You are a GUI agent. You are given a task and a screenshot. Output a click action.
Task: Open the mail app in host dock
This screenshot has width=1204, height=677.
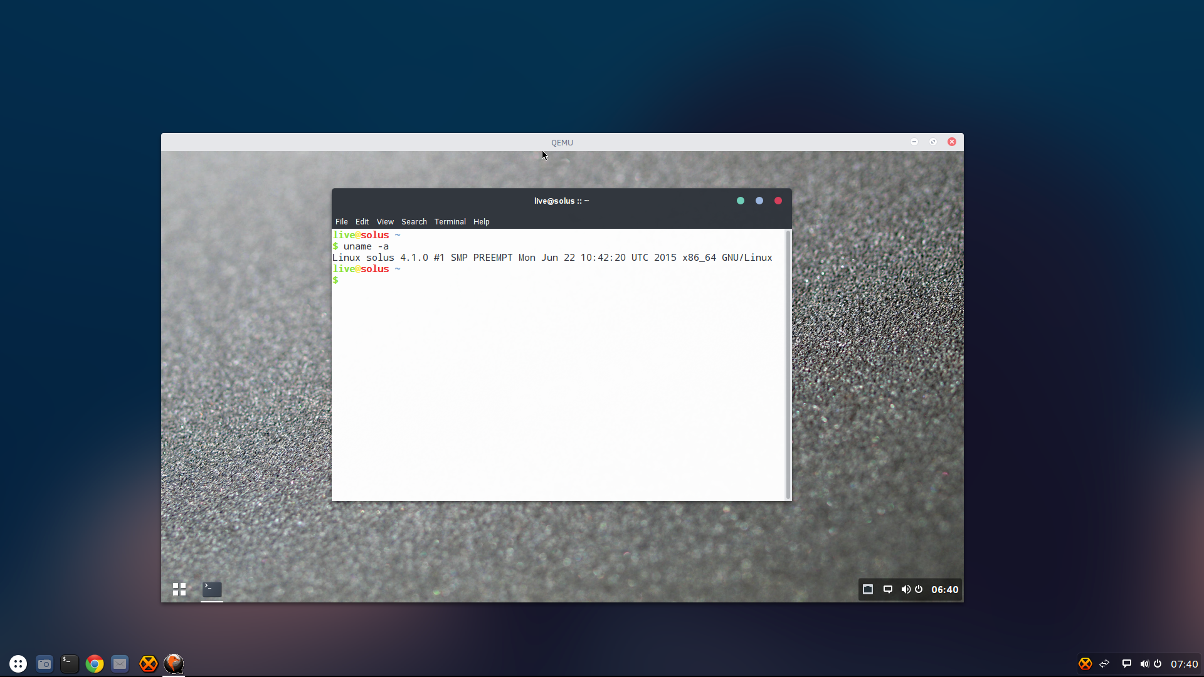point(120,663)
